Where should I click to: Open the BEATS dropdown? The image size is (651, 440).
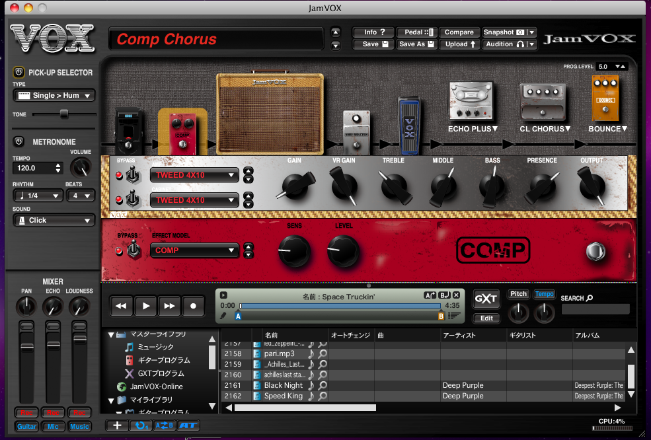pyautogui.click(x=81, y=196)
